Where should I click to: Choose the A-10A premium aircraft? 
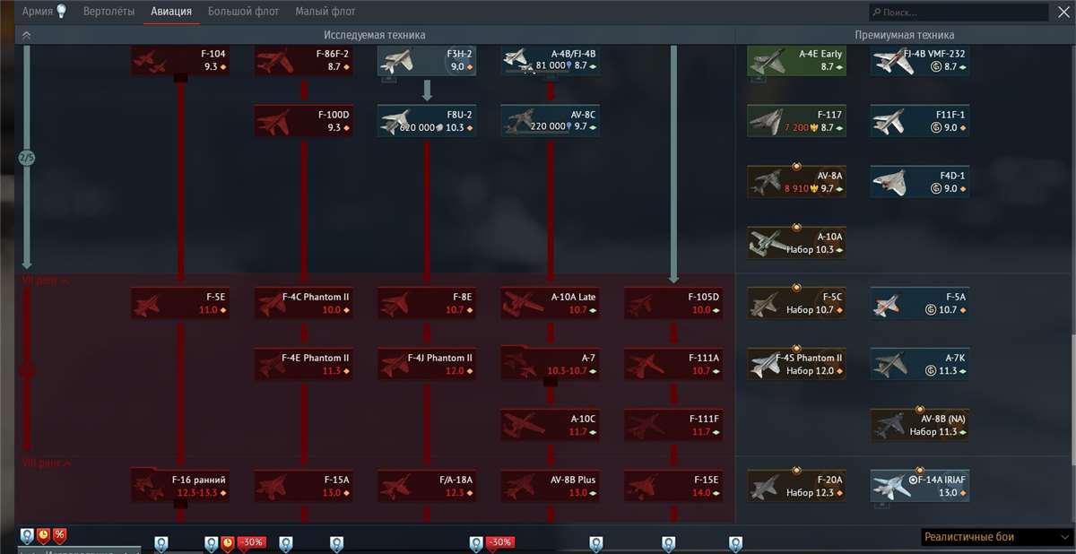coord(796,243)
